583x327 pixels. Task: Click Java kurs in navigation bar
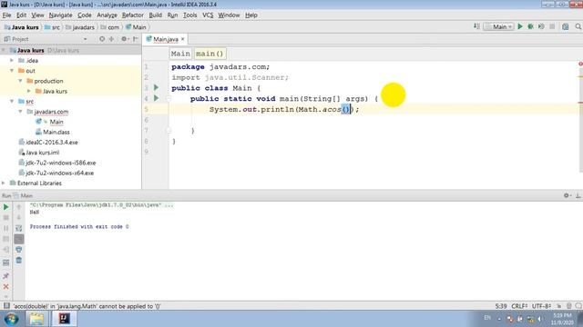(22, 27)
